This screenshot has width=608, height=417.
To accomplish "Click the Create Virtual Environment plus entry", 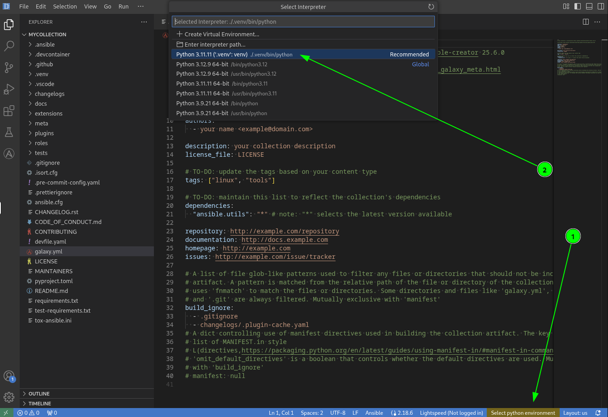I will point(303,34).
